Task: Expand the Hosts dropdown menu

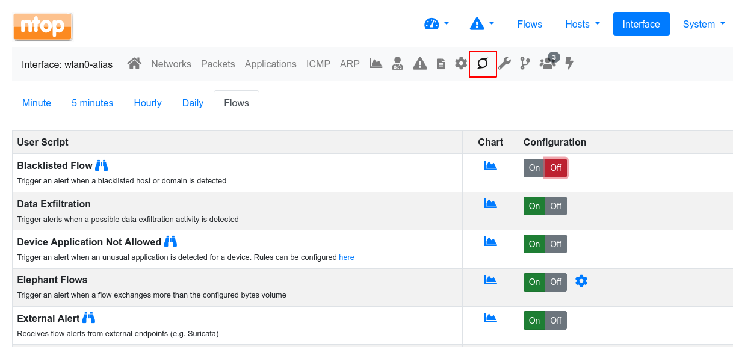Action: (x=583, y=24)
